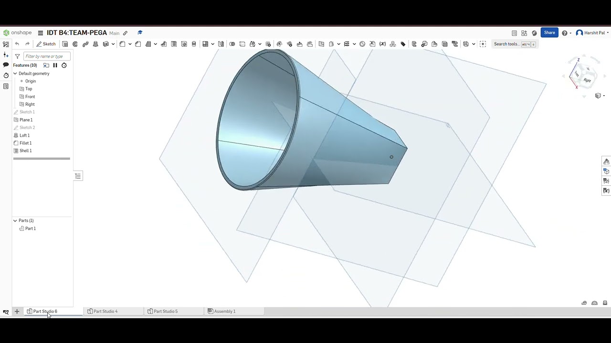
Task: Start a new Sketch
Action: (46, 44)
